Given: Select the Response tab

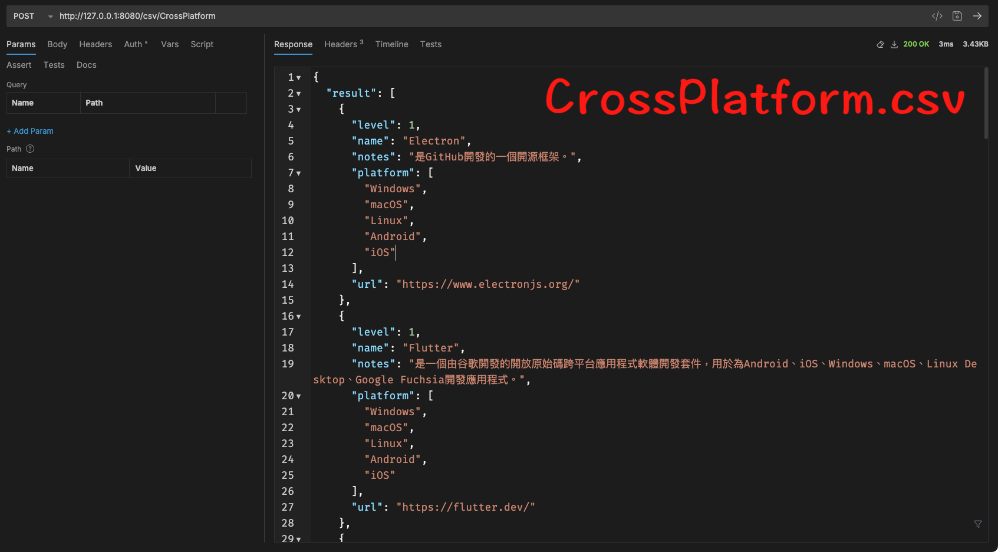Looking at the screenshot, I should [x=293, y=44].
